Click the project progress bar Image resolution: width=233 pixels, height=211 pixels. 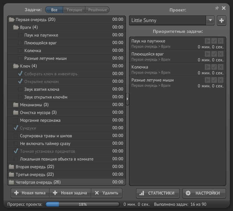83,204
